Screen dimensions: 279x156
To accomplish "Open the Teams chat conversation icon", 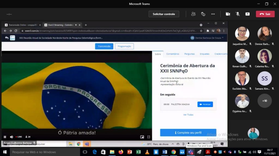I will [x=203, y=14].
